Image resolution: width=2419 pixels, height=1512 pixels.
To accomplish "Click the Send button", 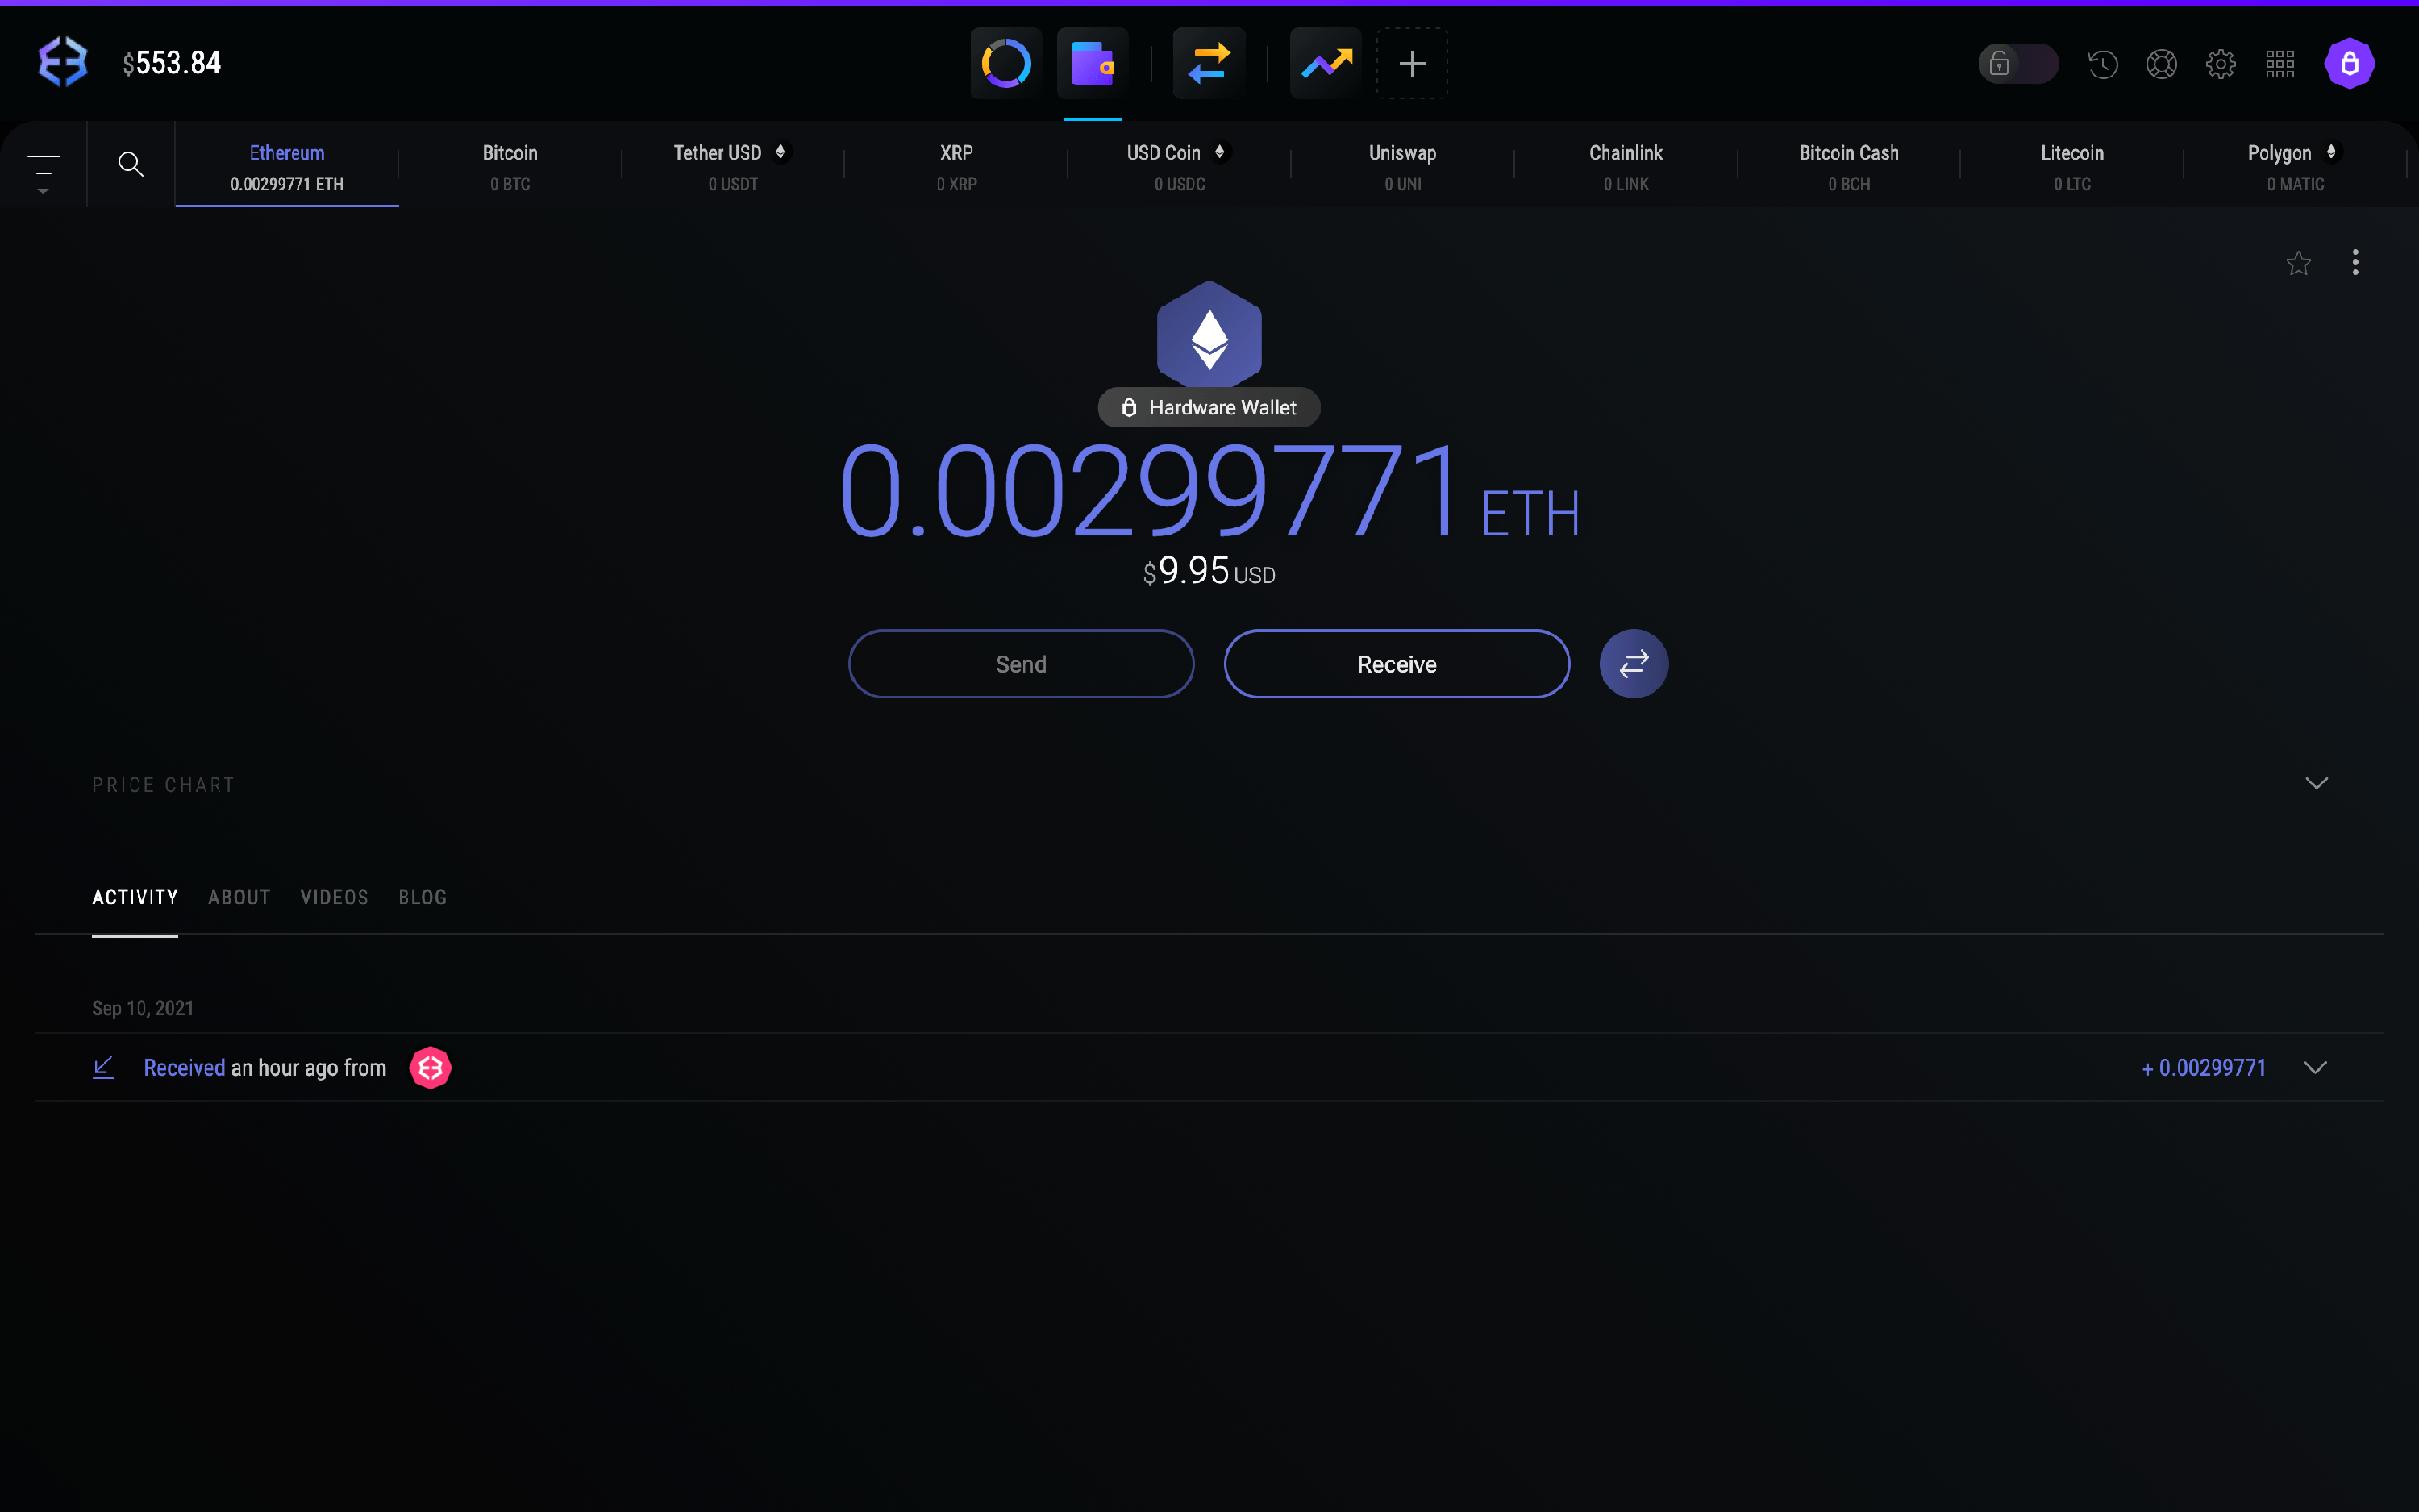I will [1021, 664].
